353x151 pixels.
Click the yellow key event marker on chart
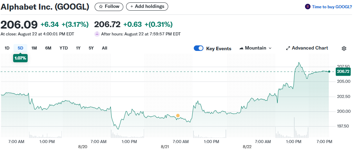[178, 116]
